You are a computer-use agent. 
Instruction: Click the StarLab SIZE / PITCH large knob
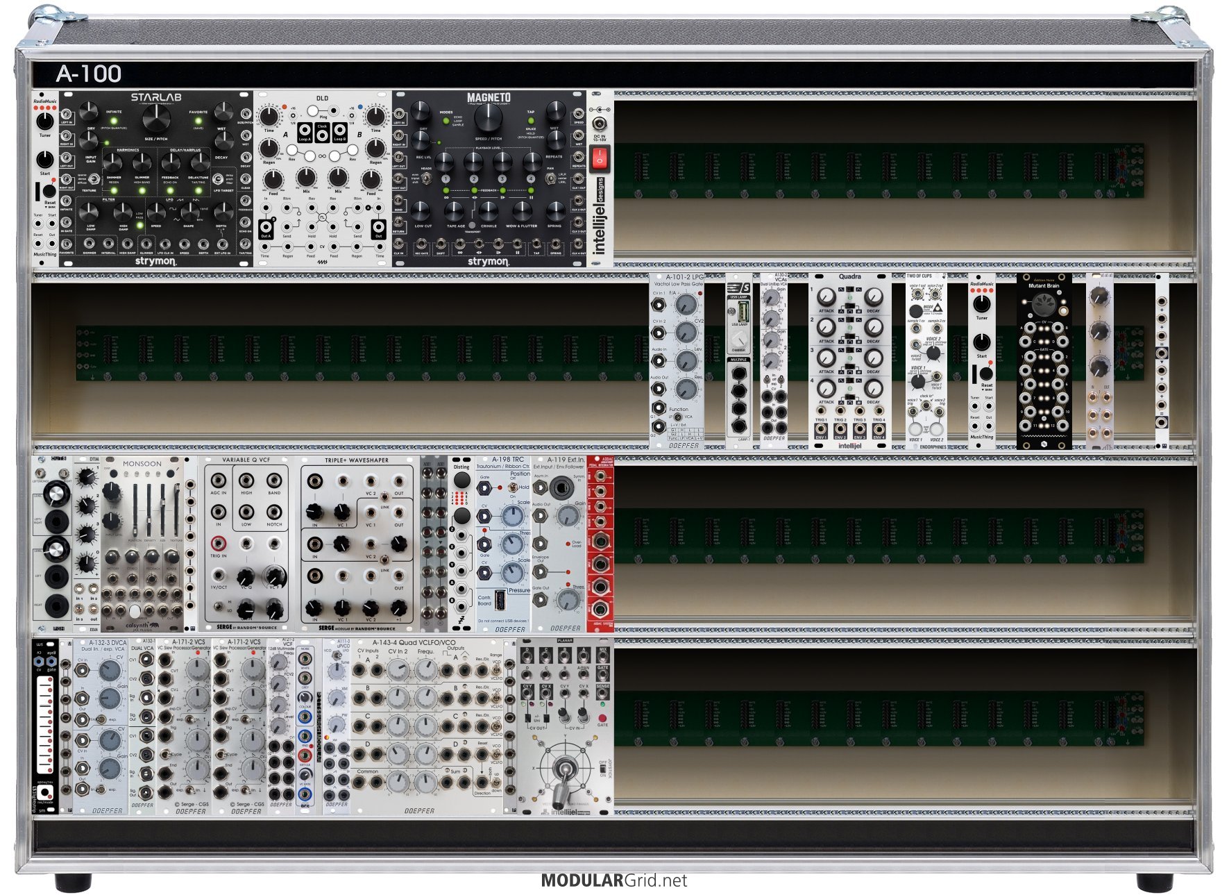156,119
